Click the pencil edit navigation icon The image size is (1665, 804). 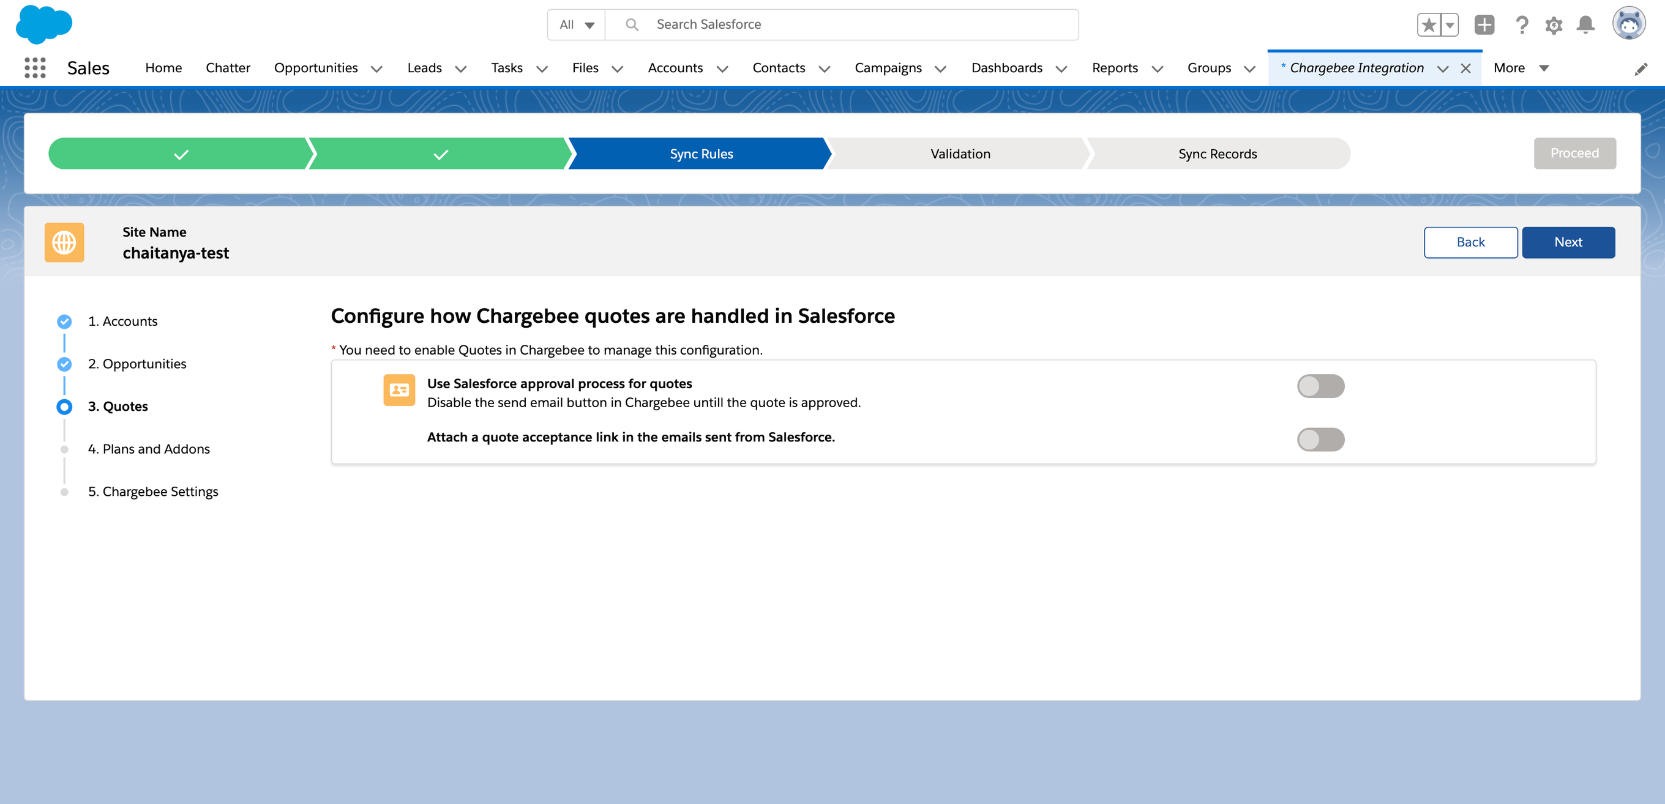click(x=1641, y=69)
